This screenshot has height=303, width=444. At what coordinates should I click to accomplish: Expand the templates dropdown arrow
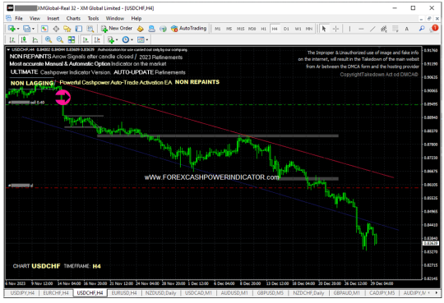tap(147, 40)
